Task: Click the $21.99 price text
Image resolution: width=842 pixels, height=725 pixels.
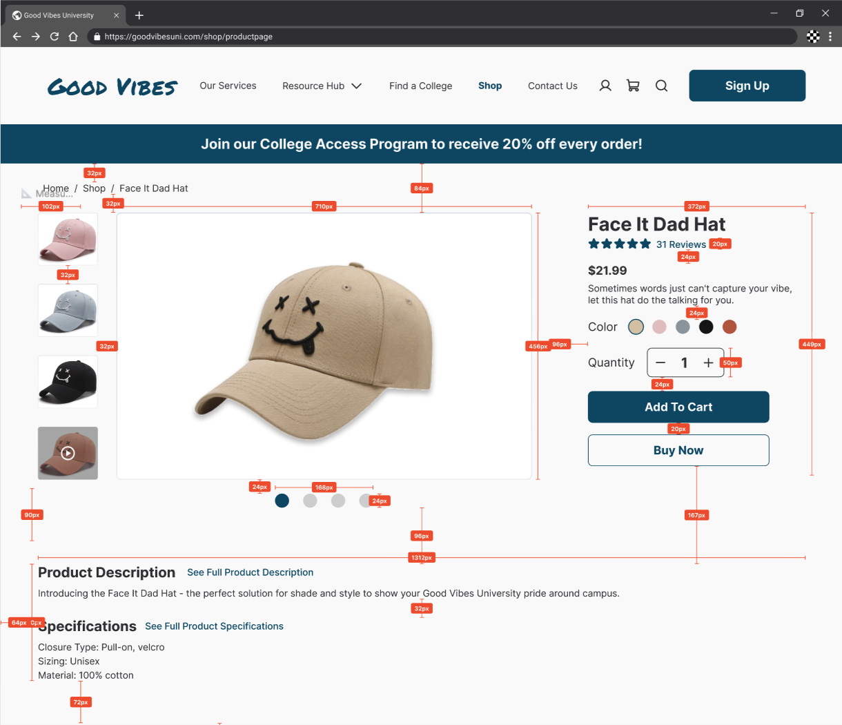Action: (x=607, y=271)
